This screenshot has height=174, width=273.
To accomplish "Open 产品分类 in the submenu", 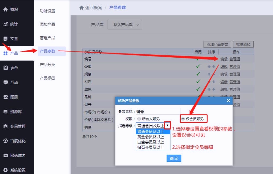I will pos(47,65).
